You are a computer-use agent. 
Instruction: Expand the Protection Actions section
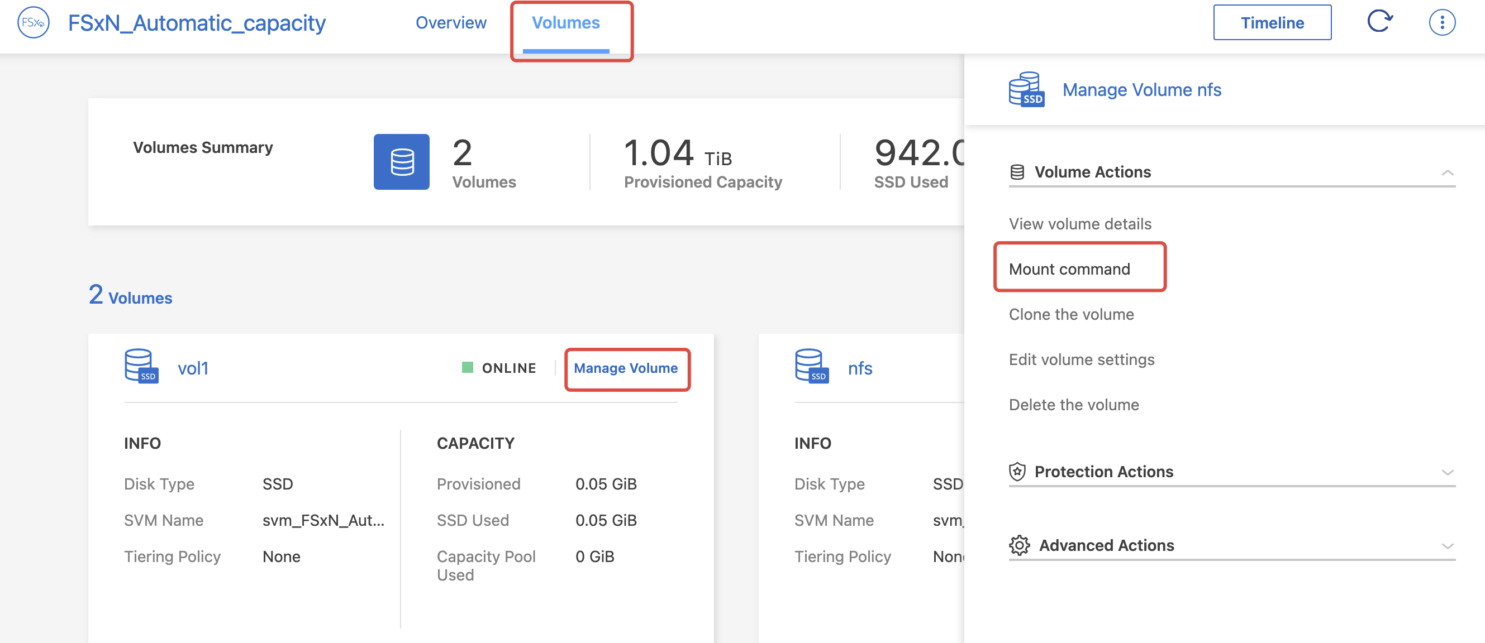tap(1447, 472)
